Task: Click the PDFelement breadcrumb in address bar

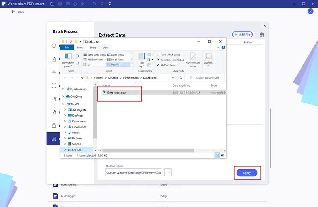Action: (x=131, y=78)
